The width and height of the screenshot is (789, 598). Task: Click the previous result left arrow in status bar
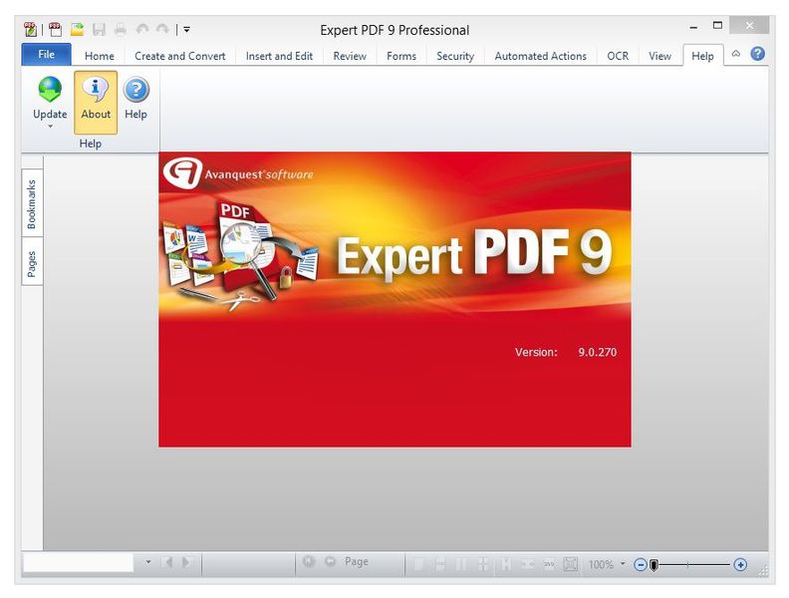[x=167, y=562]
